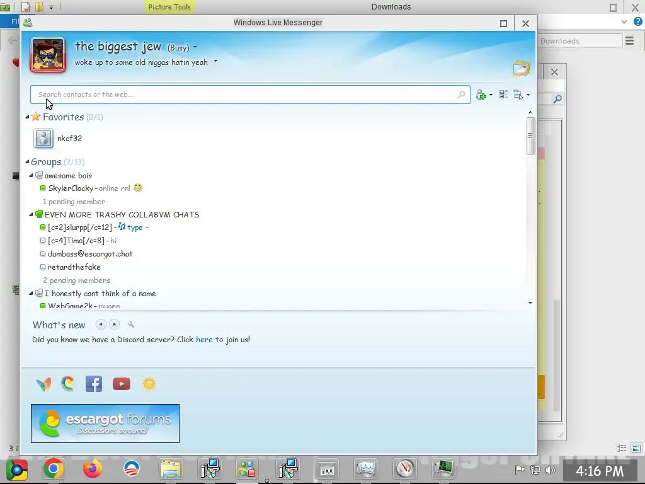The height and width of the screenshot is (484, 645).
Task: Click the search magnifier in Downloads window
Action: coord(557,99)
